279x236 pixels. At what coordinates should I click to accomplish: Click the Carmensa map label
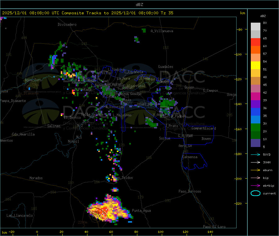(x=190, y=157)
